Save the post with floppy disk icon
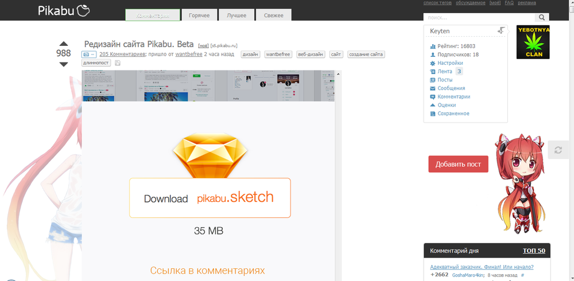The width and height of the screenshot is (574, 281). 118,63
